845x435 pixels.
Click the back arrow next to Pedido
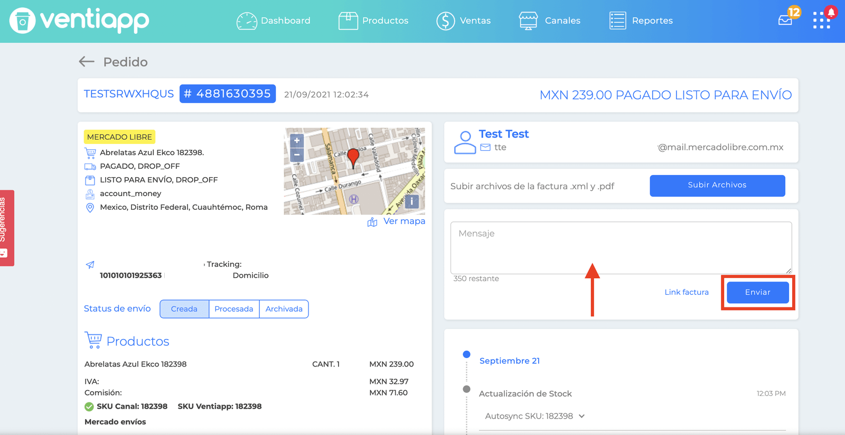click(87, 62)
